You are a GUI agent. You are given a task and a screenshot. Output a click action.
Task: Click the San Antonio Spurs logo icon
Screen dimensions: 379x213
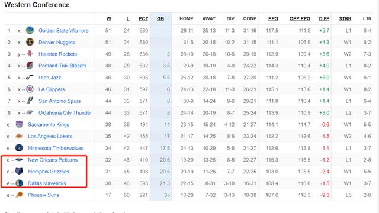click(x=30, y=101)
